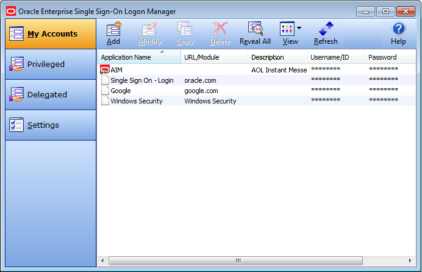The width and height of the screenshot is (422, 272).
Task: Click the google.com URL cell
Action: click(x=201, y=91)
